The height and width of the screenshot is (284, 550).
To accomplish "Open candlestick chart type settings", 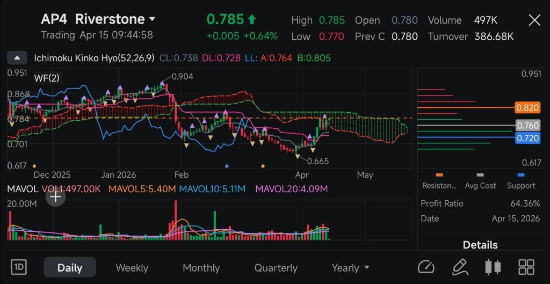I will tap(493, 267).
